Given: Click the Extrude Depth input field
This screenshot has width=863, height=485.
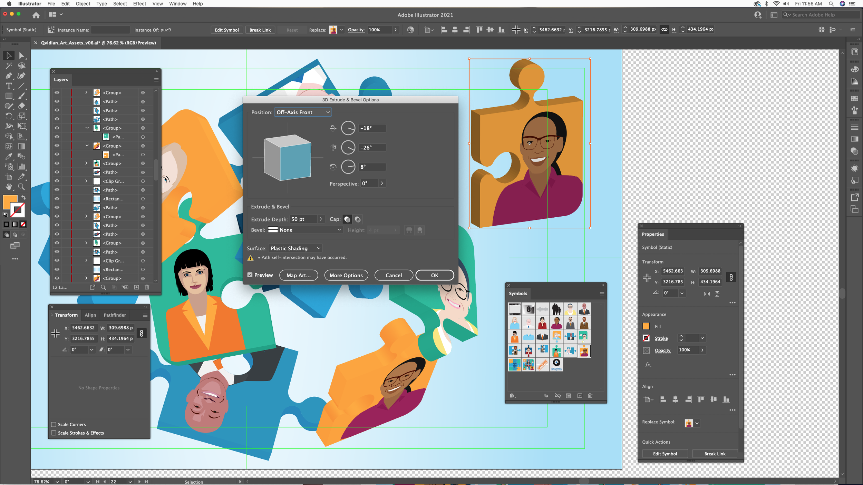Looking at the screenshot, I should click(303, 219).
